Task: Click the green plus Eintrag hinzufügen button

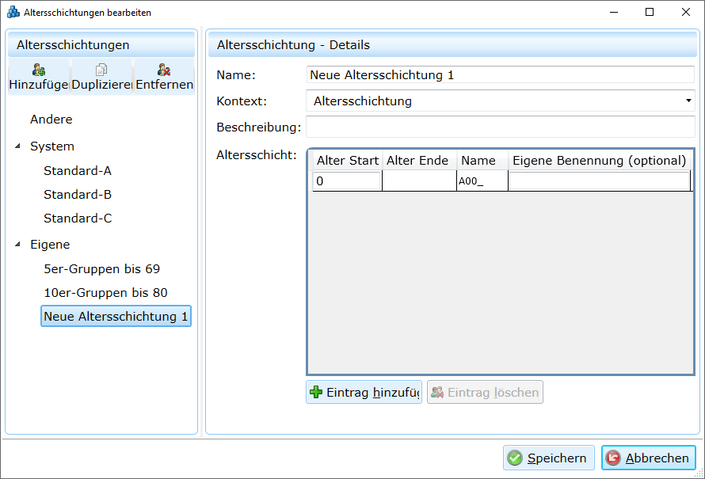Action: pyautogui.click(x=364, y=392)
